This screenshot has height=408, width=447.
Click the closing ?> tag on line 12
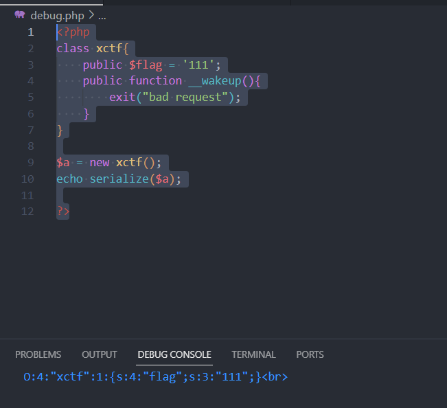pyautogui.click(x=62, y=212)
